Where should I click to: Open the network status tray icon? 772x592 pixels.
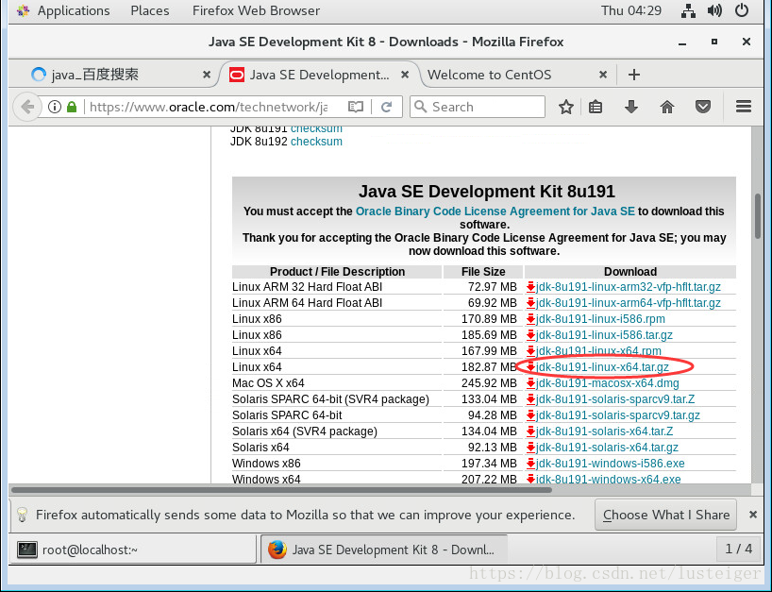(x=688, y=10)
